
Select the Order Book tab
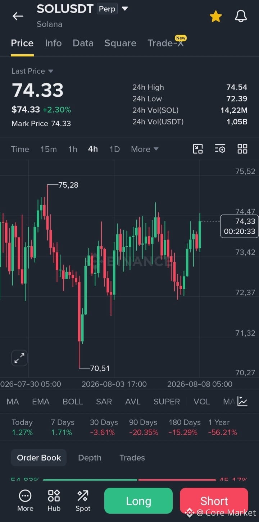click(39, 458)
